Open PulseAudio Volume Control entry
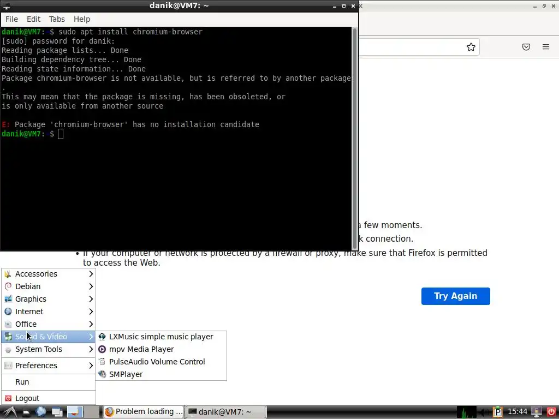The image size is (559, 419). point(161,362)
